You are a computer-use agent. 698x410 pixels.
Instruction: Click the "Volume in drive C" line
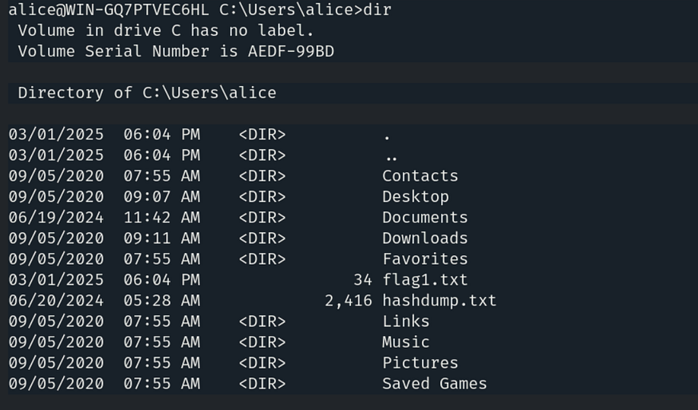tap(166, 31)
